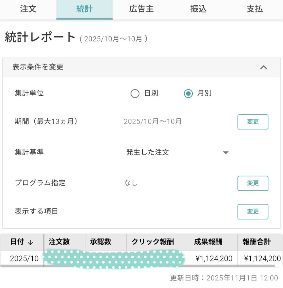This screenshot has width=283, height=288.
Task: Select the 日別 radio button
Action: tap(135, 93)
